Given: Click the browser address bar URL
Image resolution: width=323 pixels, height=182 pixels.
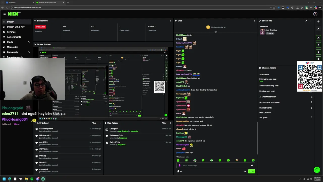Looking at the screenshot, I should [27, 8].
